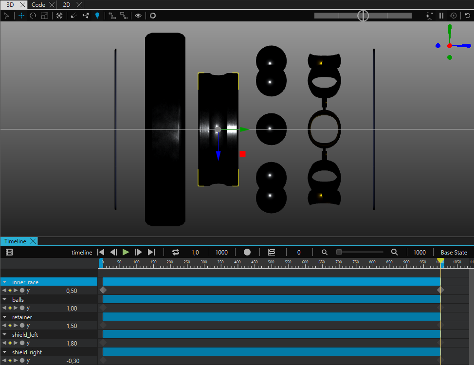Toggle loop playback in timeline
474x365 pixels.
point(176,252)
